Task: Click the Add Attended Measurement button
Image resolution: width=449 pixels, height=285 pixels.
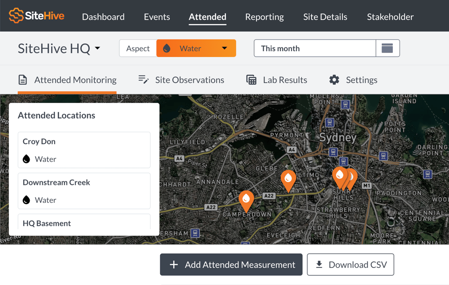Action: point(231,265)
